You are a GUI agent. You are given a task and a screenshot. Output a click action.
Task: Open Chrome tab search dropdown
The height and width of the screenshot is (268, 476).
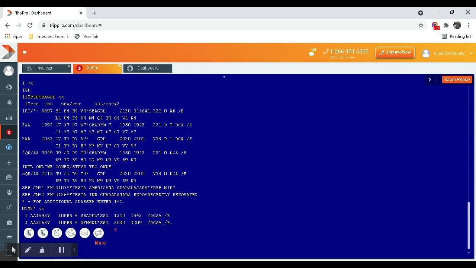point(421,13)
